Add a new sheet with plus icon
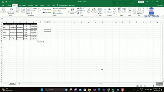 point(19,84)
